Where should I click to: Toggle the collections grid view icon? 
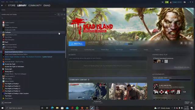64,10
